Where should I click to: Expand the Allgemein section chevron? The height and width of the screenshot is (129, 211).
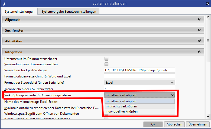point(199,19)
